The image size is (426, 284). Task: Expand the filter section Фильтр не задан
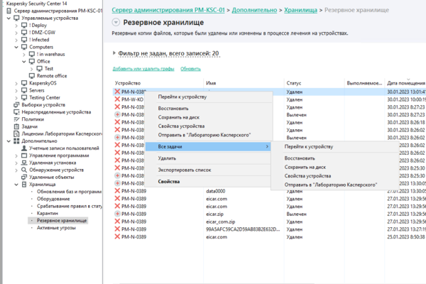click(x=114, y=53)
